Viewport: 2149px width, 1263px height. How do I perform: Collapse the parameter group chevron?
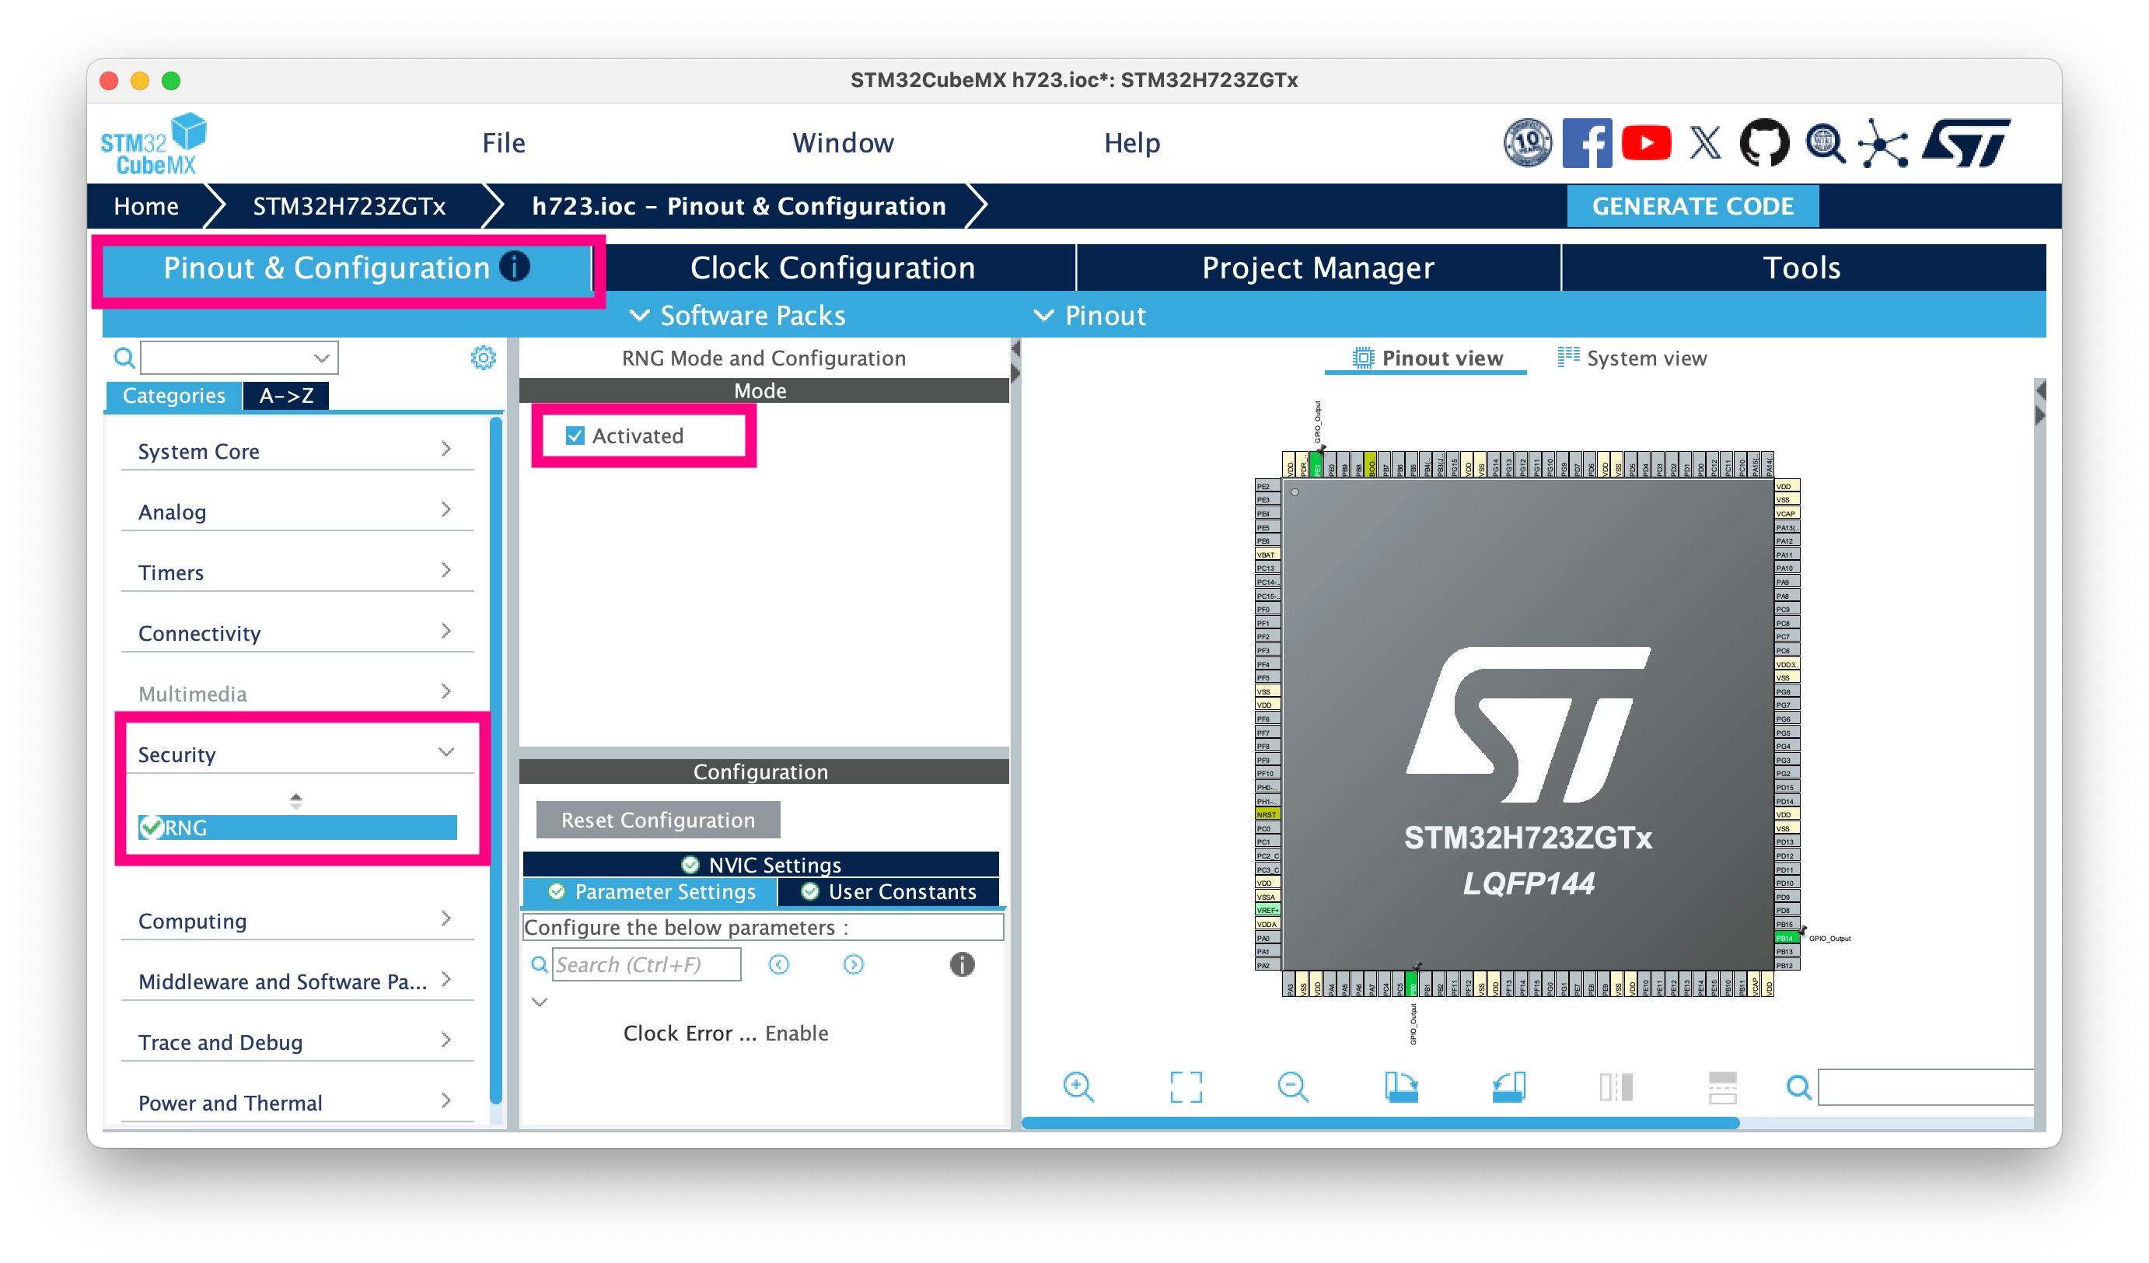539,1001
